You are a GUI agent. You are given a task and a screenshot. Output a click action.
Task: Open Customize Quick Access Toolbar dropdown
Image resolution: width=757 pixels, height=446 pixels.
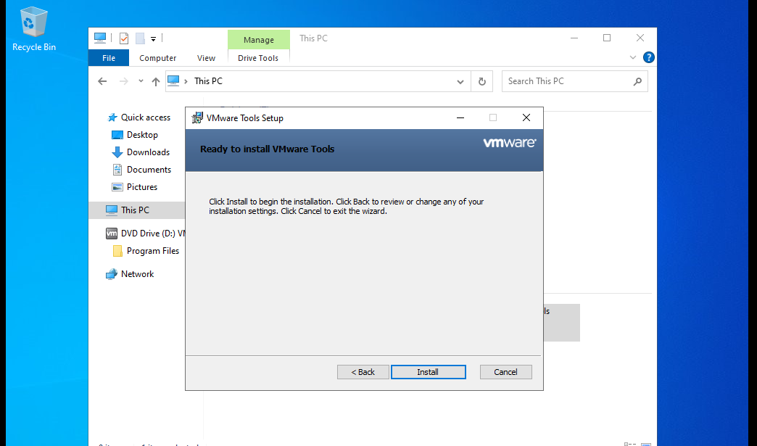point(153,38)
